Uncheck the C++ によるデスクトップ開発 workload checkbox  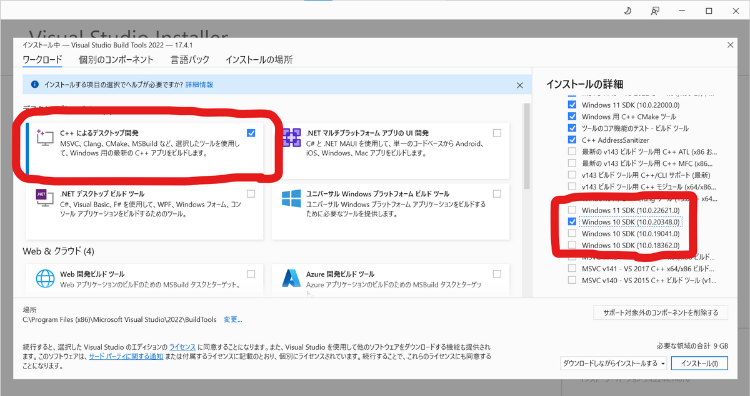(x=251, y=133)
